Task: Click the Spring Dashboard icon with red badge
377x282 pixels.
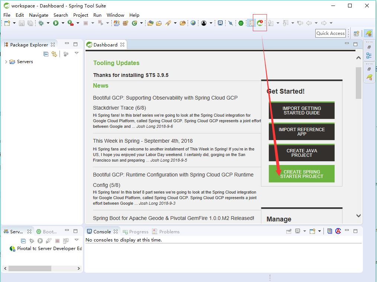Action: [260, 23]
